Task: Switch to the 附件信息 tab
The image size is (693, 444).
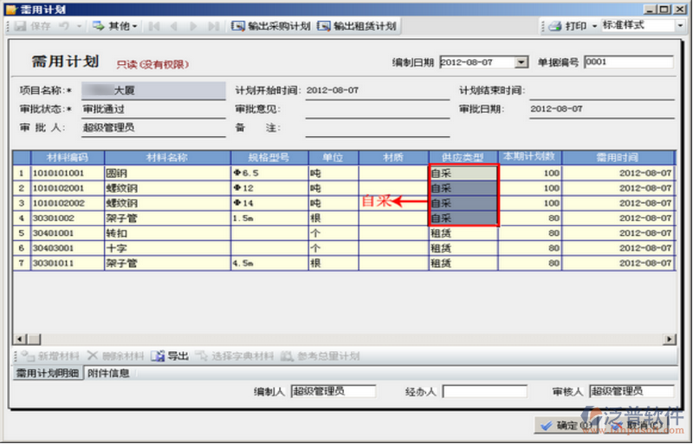Action: 108,373
